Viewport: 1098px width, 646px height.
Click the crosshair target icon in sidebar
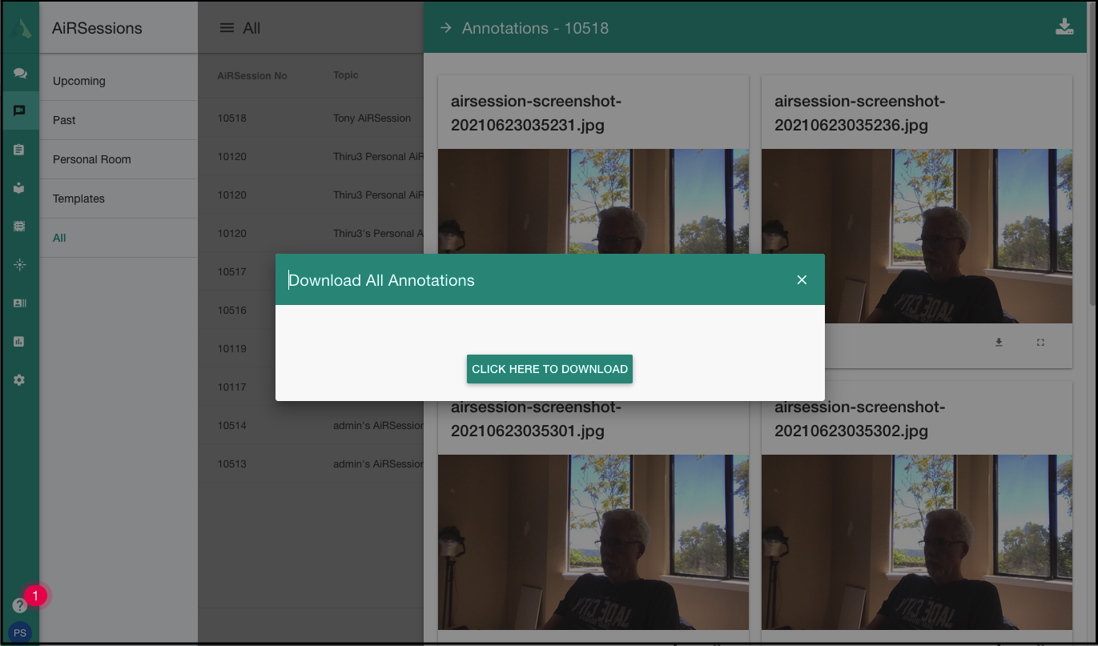click(20, 265)
